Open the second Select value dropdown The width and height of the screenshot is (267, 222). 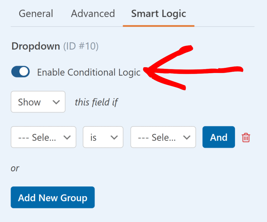(x=163, y=137)
